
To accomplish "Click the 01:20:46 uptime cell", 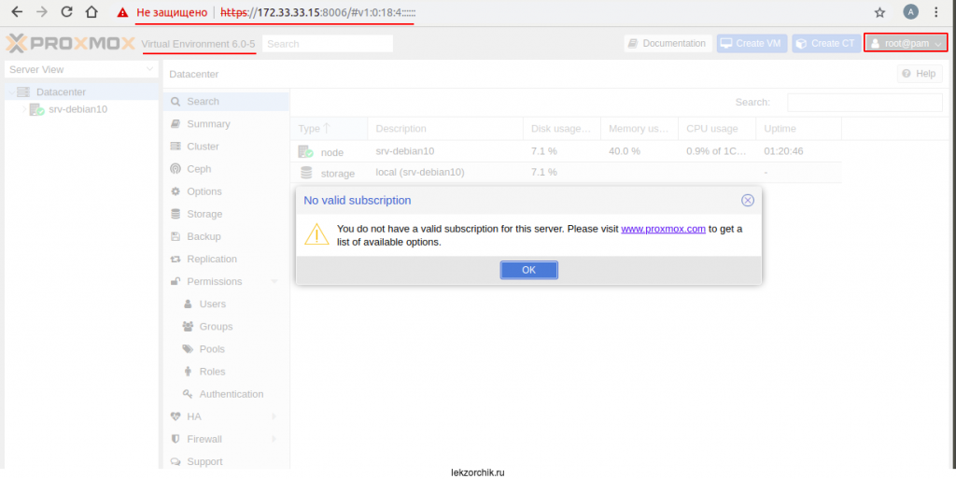I will pyautogui.click(x=799, y=152).
